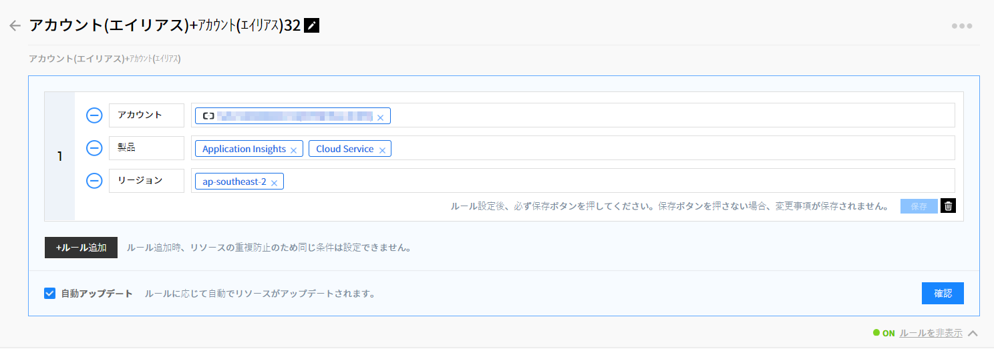
Task: Open the アカウント condition type selector
Action: (146, 115)
